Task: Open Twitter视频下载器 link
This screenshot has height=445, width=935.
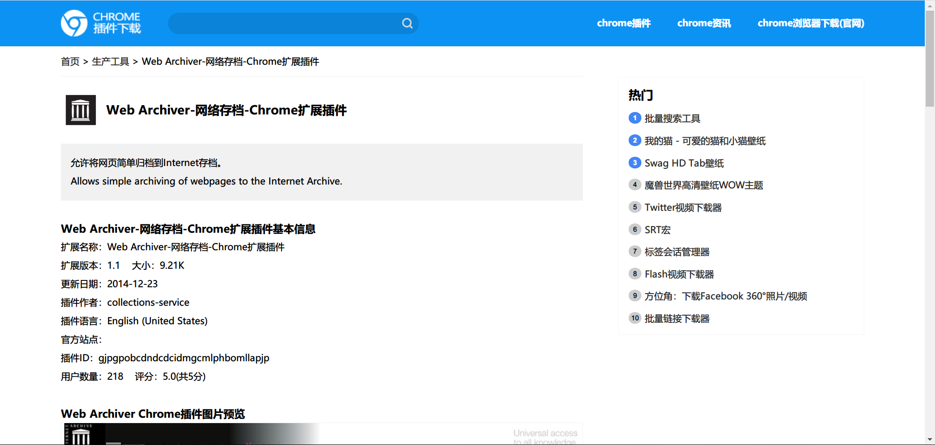Action: tap(683, 208)
